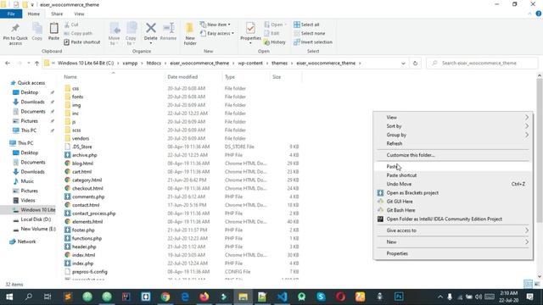Viewport: 543px width, 305px height.
Task: Choose Customize this folder
Action: click(453, 155)
